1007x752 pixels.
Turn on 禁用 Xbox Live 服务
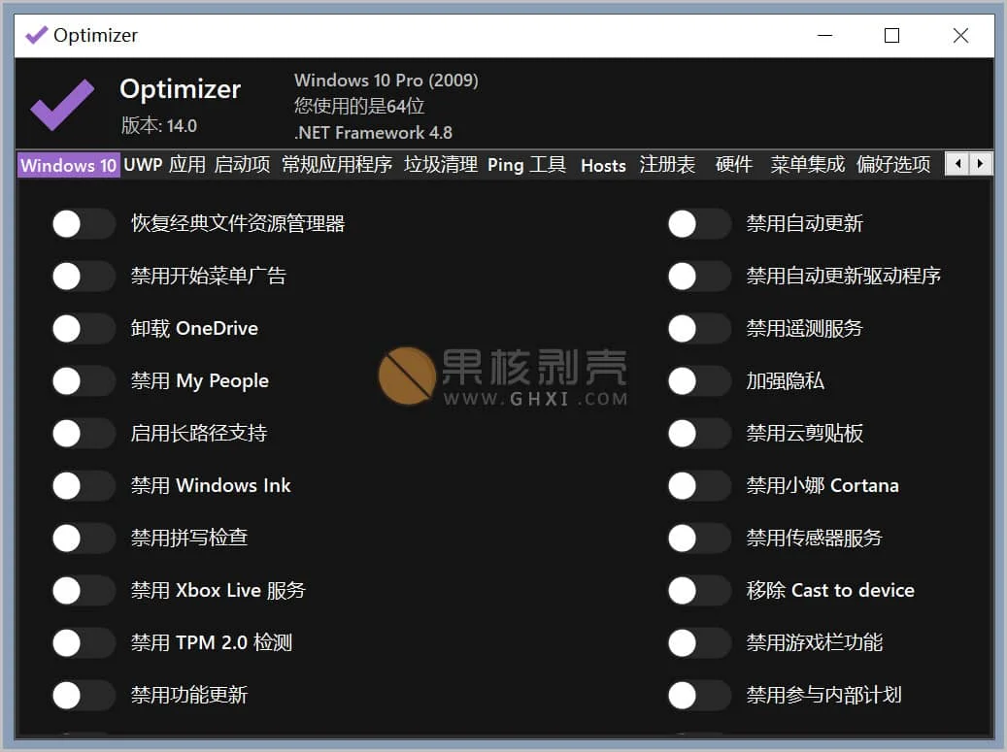tap(83, 590)
